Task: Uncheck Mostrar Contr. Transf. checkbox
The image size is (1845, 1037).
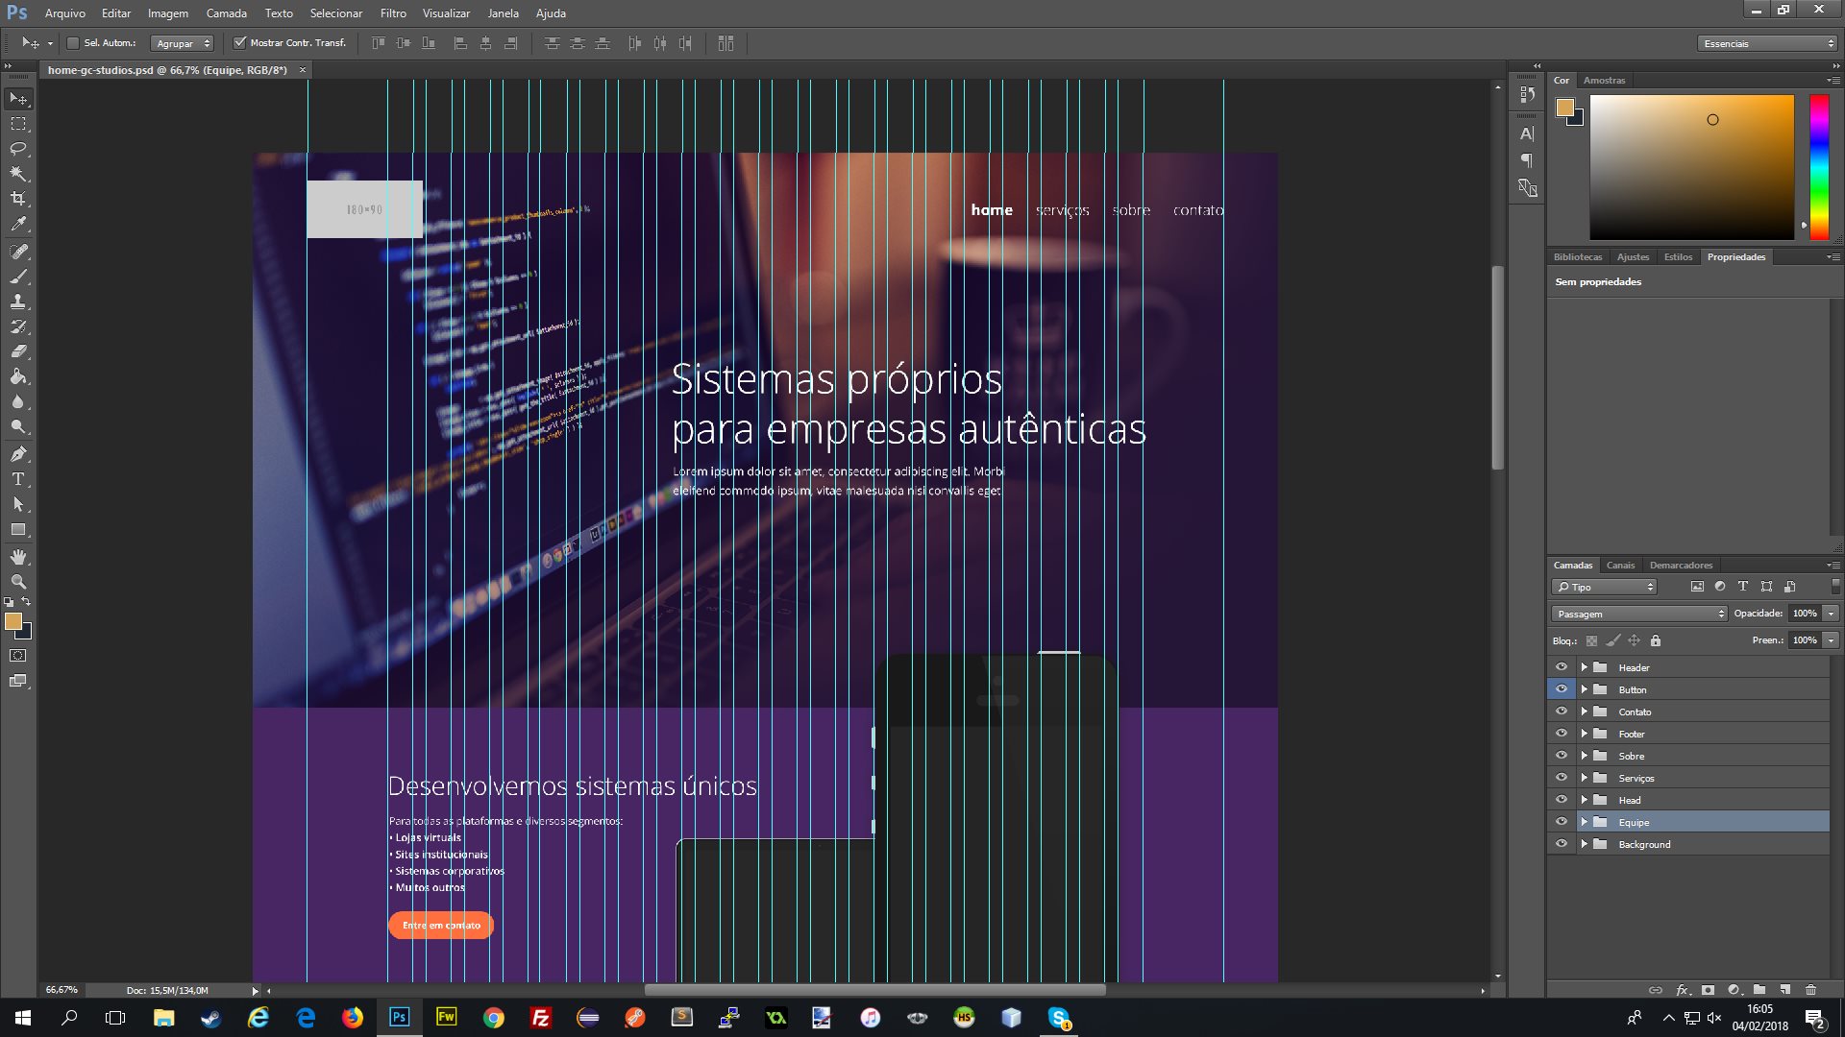Action: (240, 43)
